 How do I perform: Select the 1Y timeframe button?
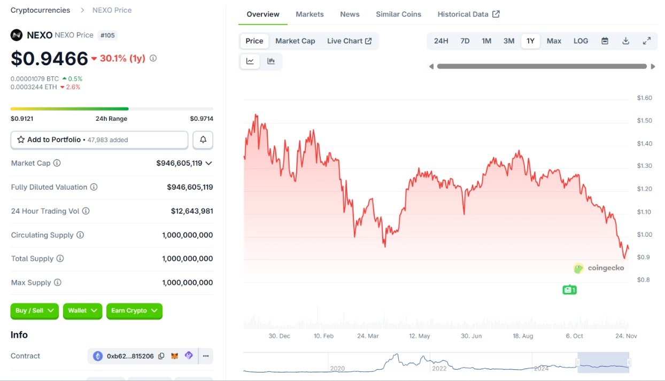tap(530, 41)
